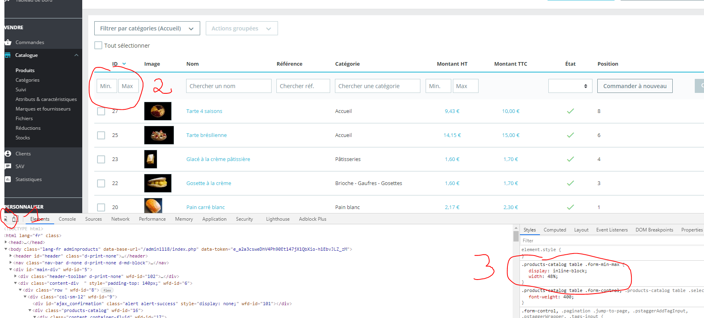
Task: Go to Attributs & caractéristiques in sidebar
Action: pyautogui.click(x=46, y=99)
